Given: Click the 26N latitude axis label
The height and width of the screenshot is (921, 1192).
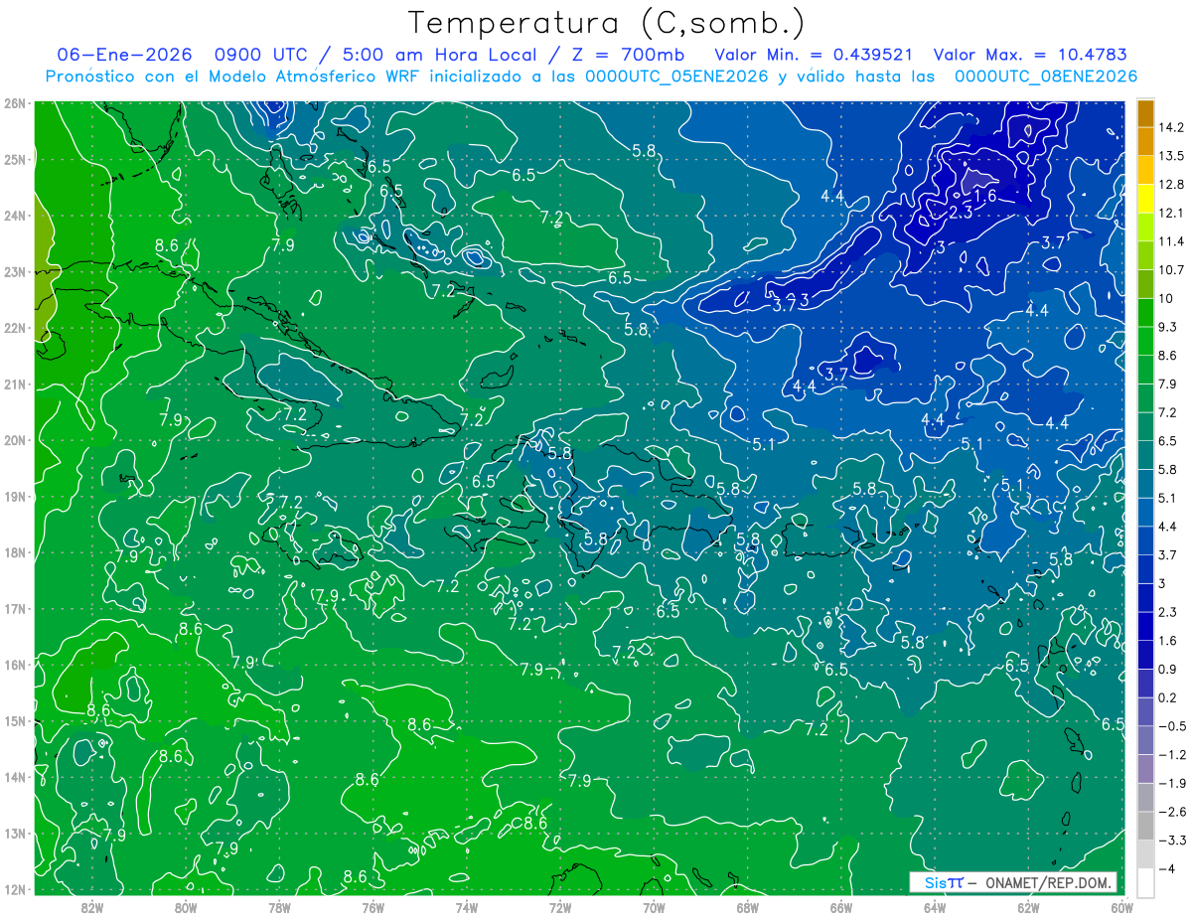Looking at the screenshot, I should pos(14,103).
